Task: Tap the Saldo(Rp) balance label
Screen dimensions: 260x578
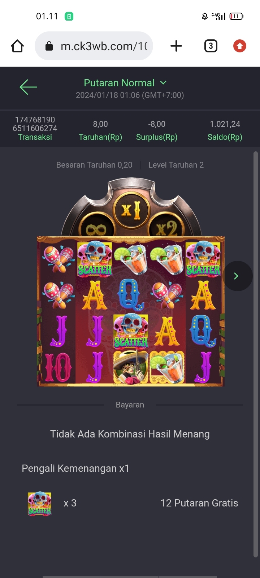Action: pos(225,137)
